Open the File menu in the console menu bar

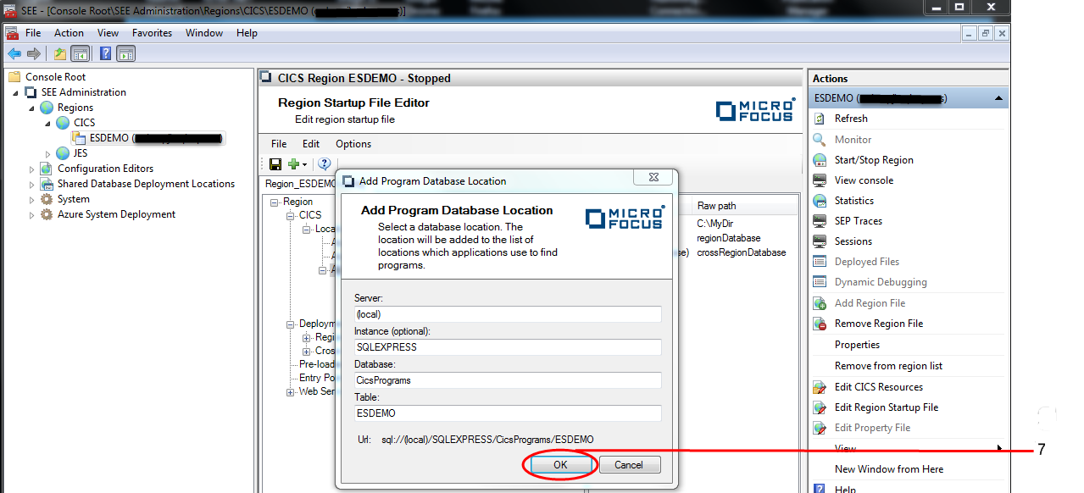(x=33, y=33)
